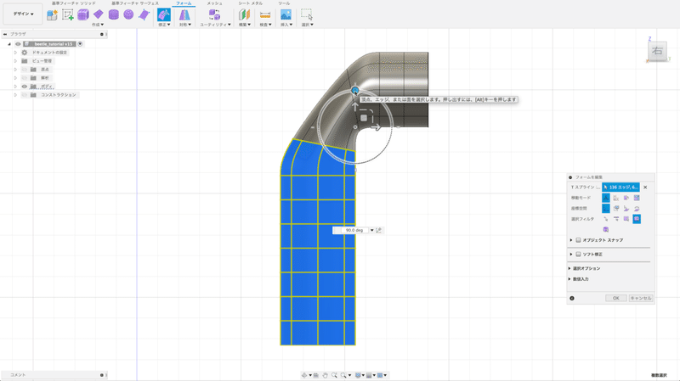This screenshot has width=680, height=381.
Task: Choose the T-spline Plane primitive tool
Action: pyautogui.click(x=99, y=14)
